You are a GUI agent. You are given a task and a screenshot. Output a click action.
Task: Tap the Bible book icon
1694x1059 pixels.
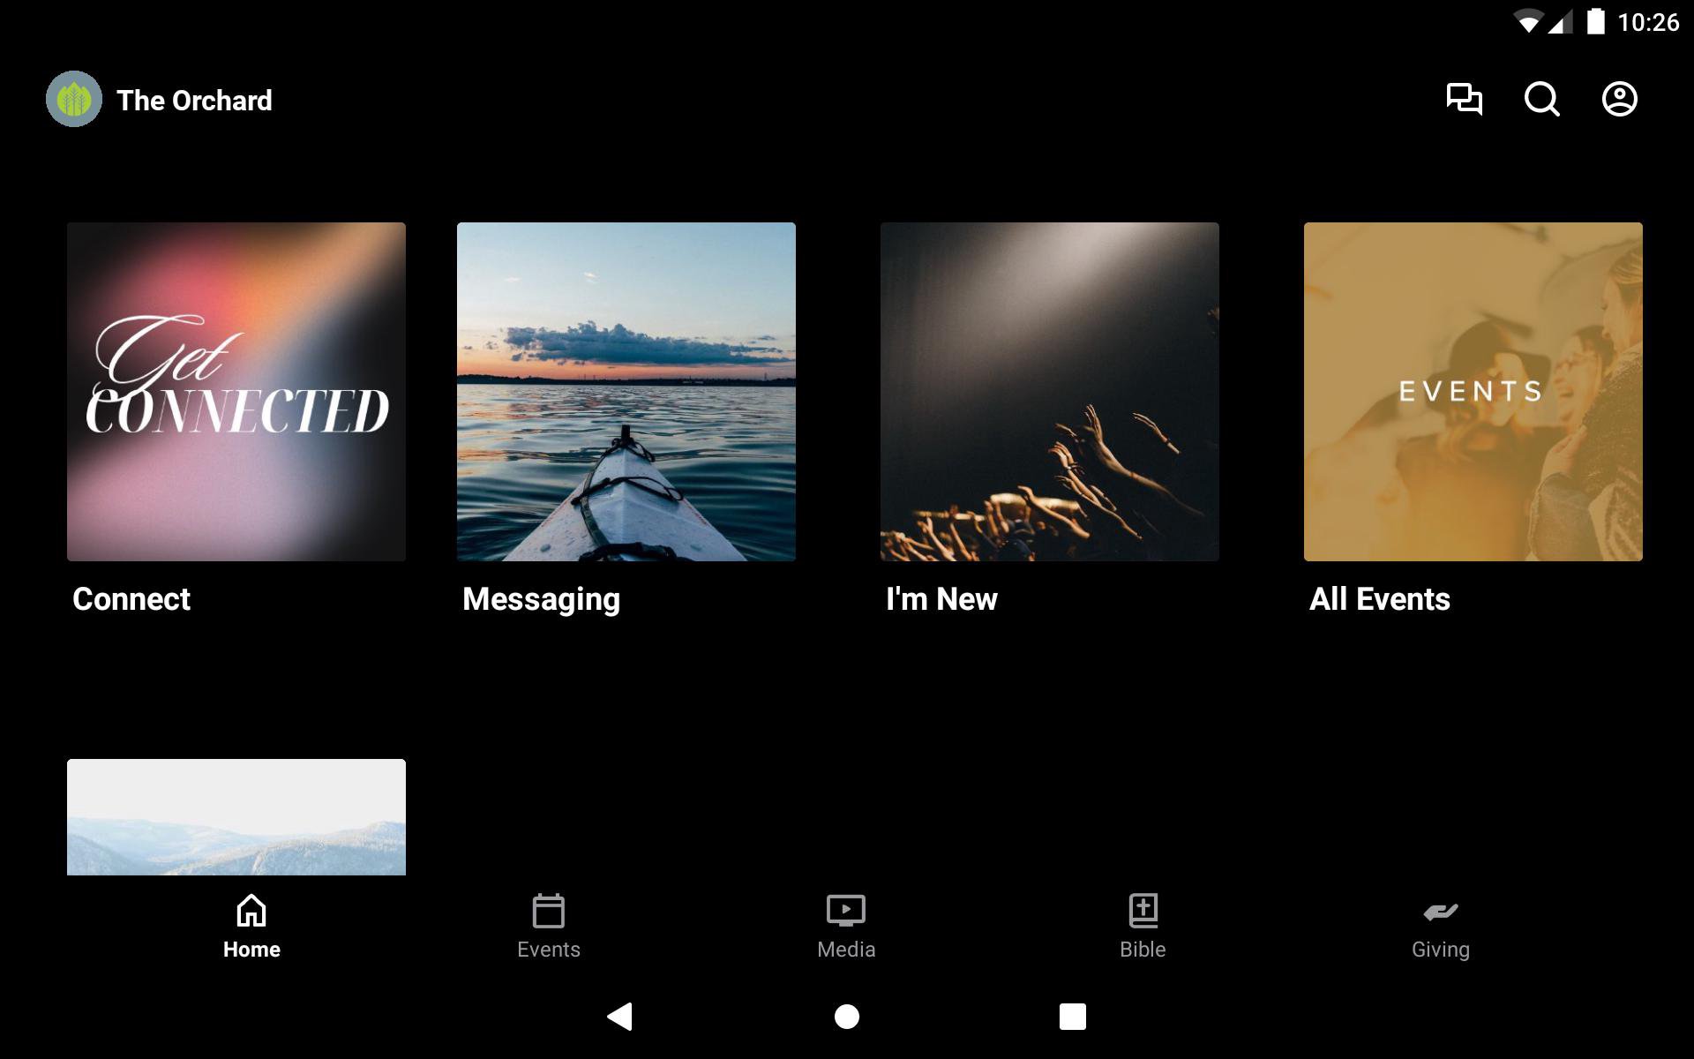1143,910
